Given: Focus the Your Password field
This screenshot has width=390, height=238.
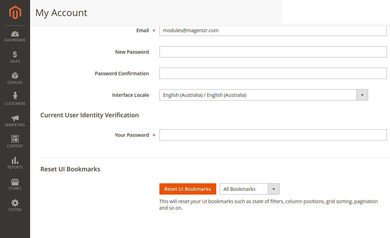Looking at the screenshot, I should click(273, 135).
